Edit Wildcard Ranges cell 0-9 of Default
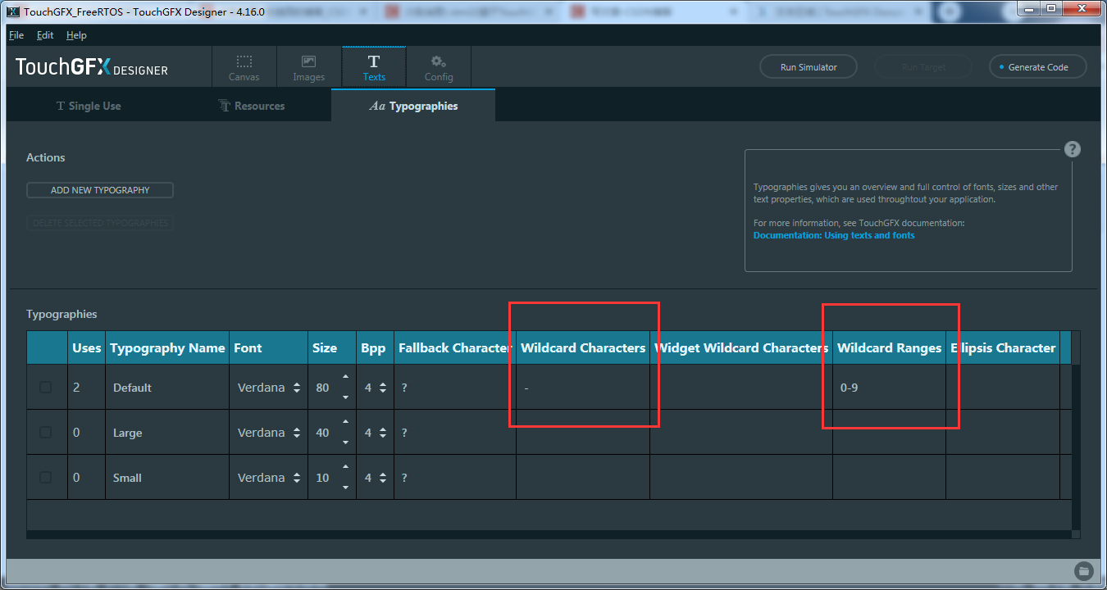This screenshot has width=1107, height=590. (889, 388)
